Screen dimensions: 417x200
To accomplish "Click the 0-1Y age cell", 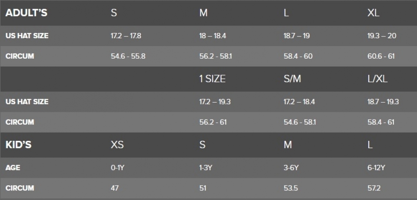I will click(x=117, y=167).
